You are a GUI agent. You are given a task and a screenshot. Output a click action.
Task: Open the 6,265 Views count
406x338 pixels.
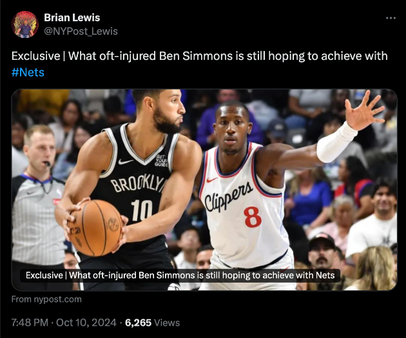click(x=152, y=323)
